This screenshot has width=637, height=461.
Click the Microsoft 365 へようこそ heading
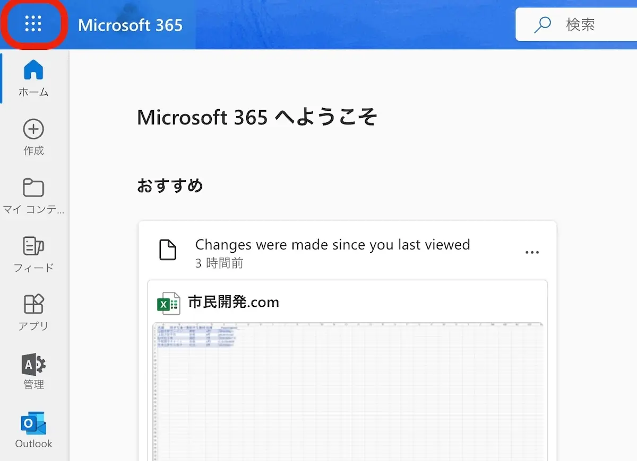click(257, 117)
